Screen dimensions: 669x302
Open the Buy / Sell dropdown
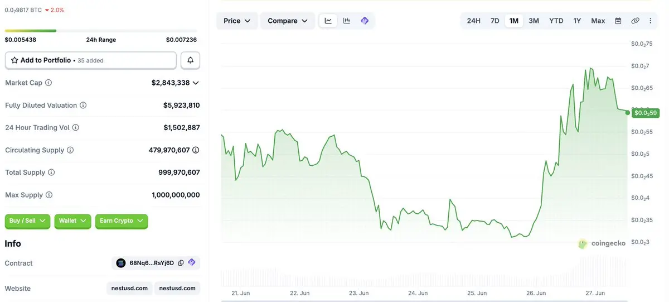tap(27, 221)
